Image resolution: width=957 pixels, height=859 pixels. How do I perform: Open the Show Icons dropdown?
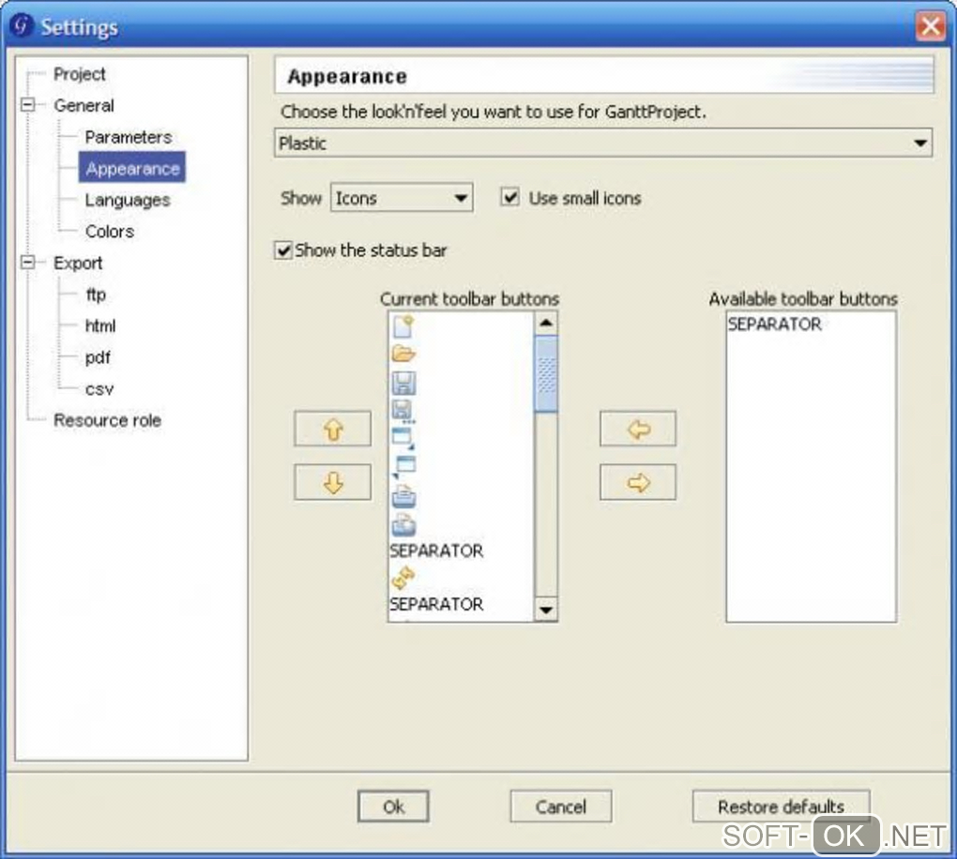pyautogui.click(x=401, y=198)
